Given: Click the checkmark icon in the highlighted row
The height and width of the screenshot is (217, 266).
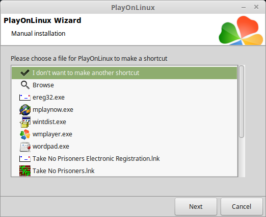Looking at the screenshot, I should pyautogui.click(x=25, y=73).
